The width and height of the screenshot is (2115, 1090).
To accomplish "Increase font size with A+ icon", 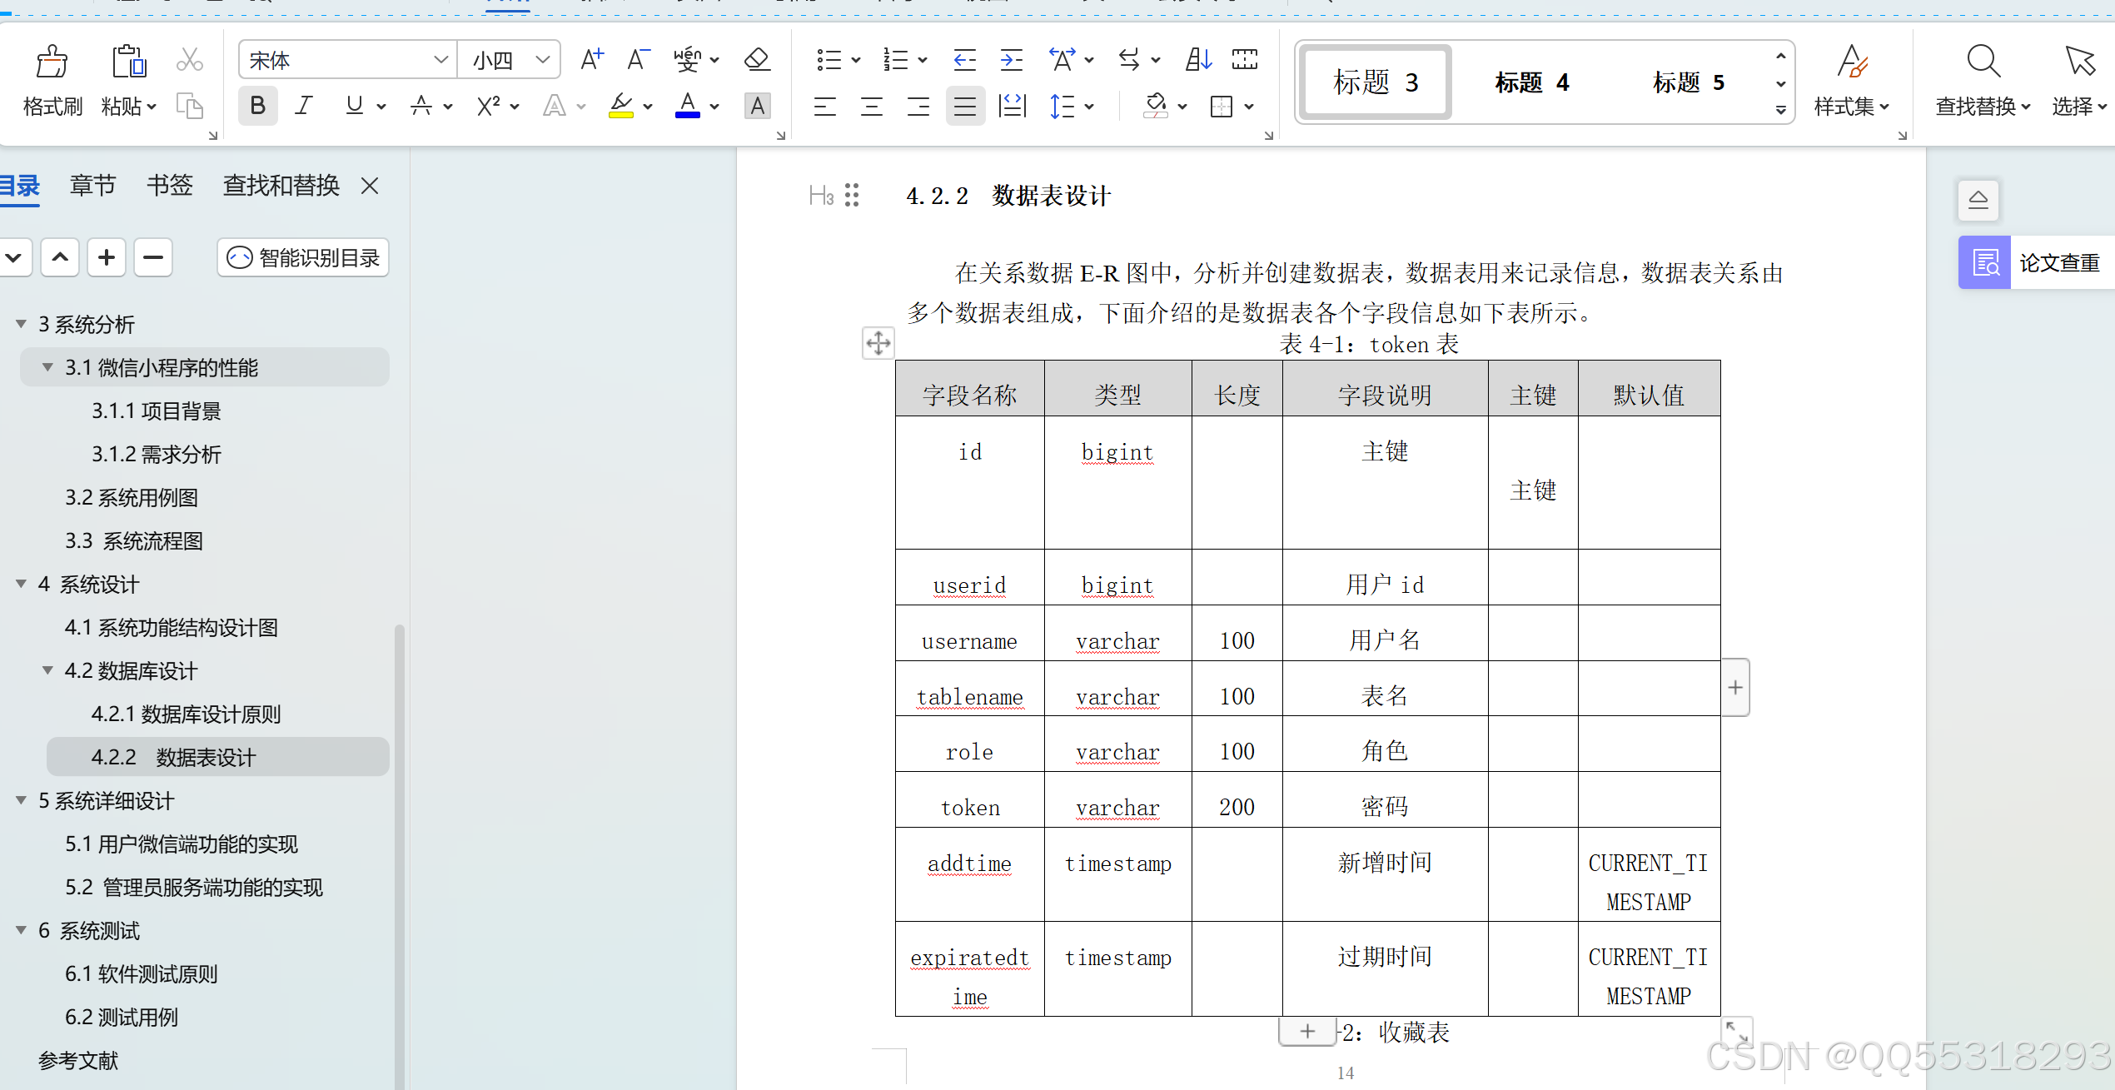I will coord(592,60).
